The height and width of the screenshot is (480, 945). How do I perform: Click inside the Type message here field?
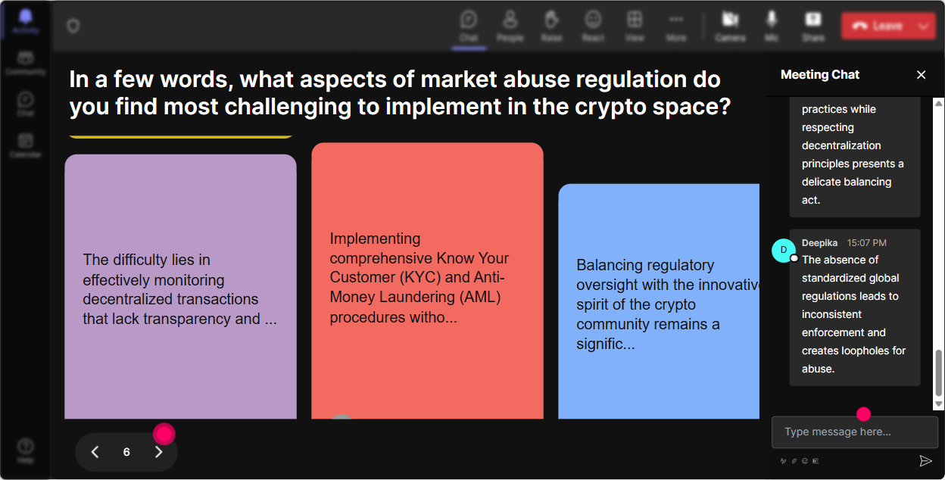pyautogui.click(x=855, y=432)
